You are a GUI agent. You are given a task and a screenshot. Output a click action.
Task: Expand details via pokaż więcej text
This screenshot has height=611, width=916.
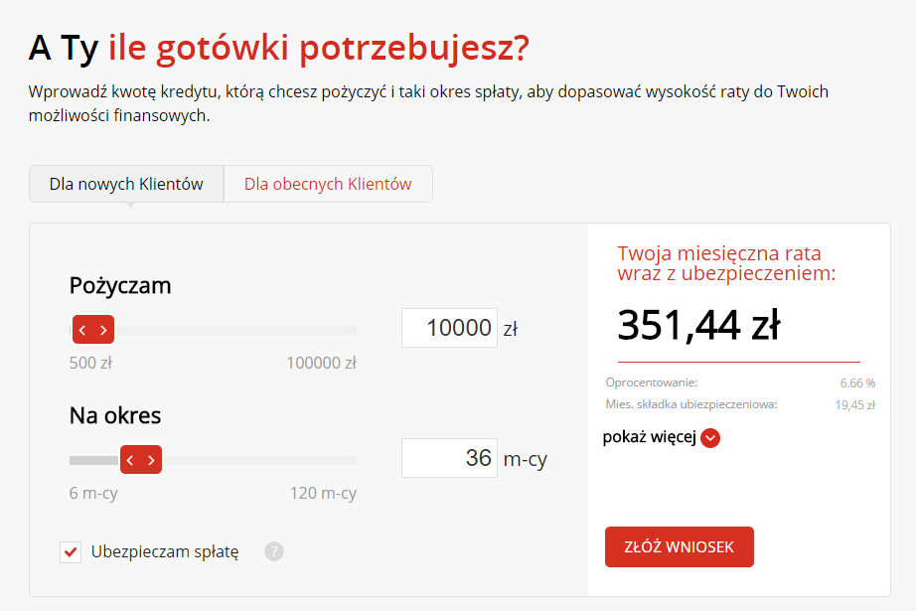click(x=649, y=437)
